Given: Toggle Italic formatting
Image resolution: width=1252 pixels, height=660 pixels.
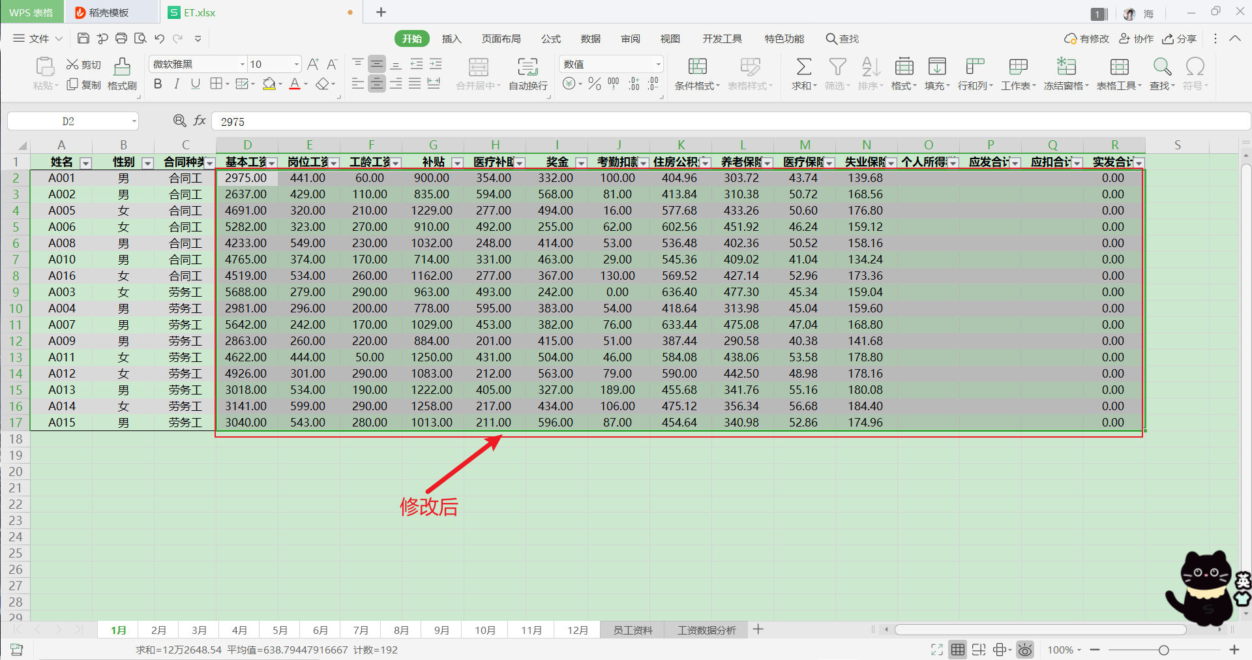Looking at the screenshot, I should 177,83.
